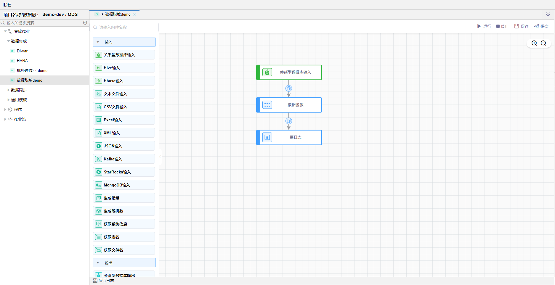Open the 批处理作业-demo job

[32, 70]
